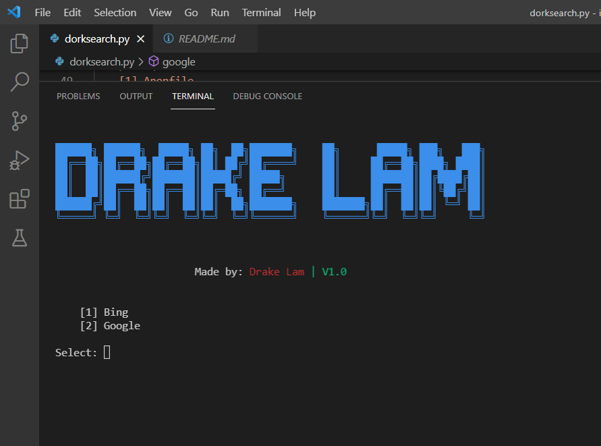Screen dimensions: 601x446
Task: Open the File menu
Action: pyautogui.click(x=42, y=13)
